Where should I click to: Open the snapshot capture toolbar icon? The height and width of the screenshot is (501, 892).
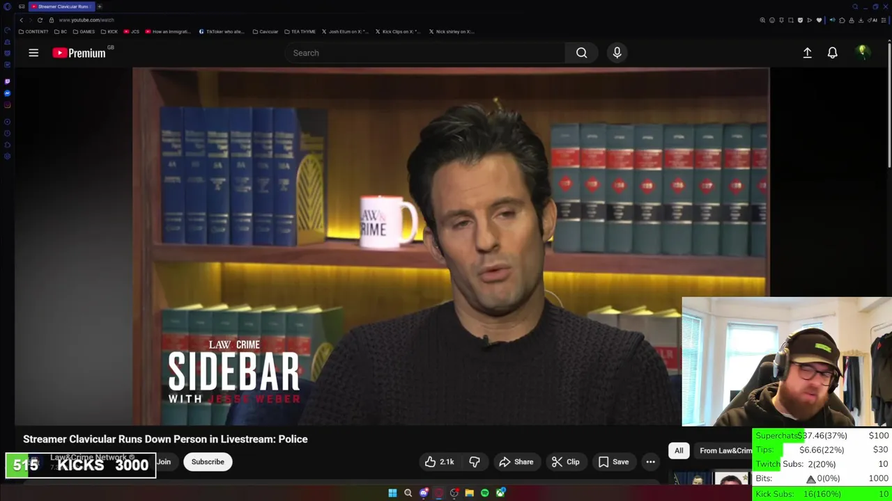[791, 20]
